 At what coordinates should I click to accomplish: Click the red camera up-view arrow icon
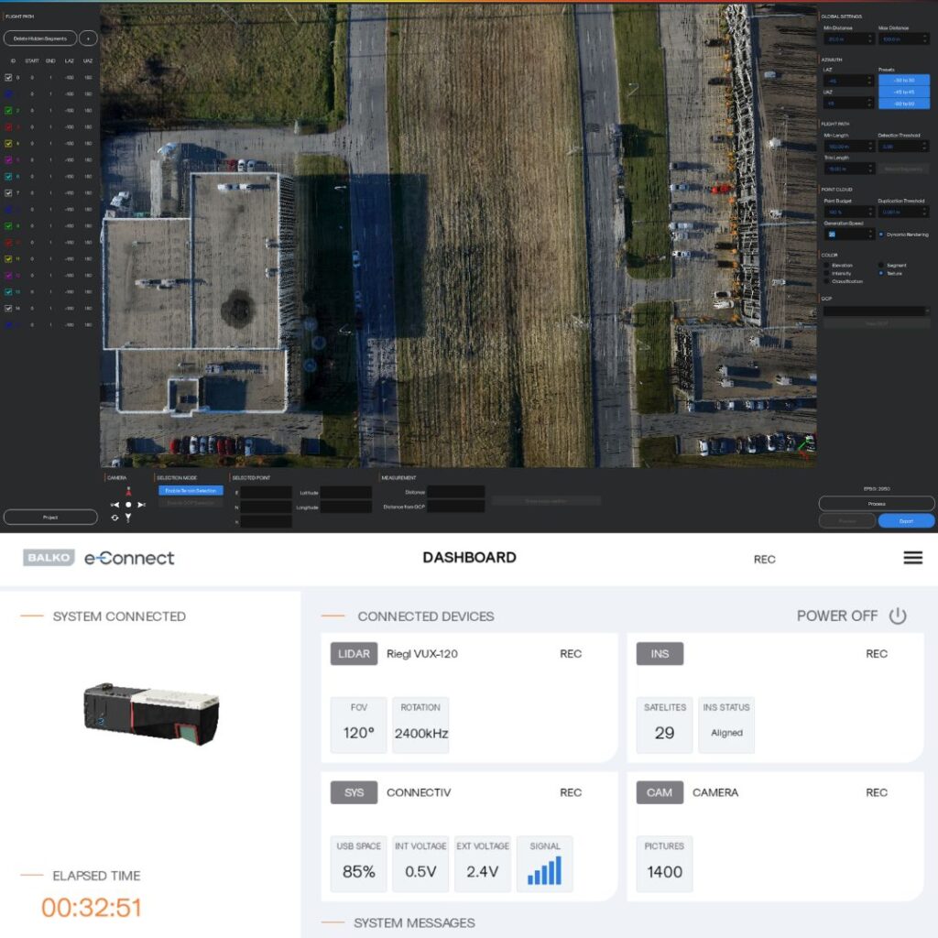pos(128,491)
